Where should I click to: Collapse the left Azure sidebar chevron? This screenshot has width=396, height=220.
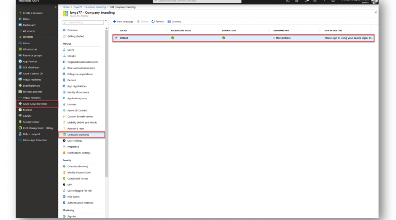56,7
